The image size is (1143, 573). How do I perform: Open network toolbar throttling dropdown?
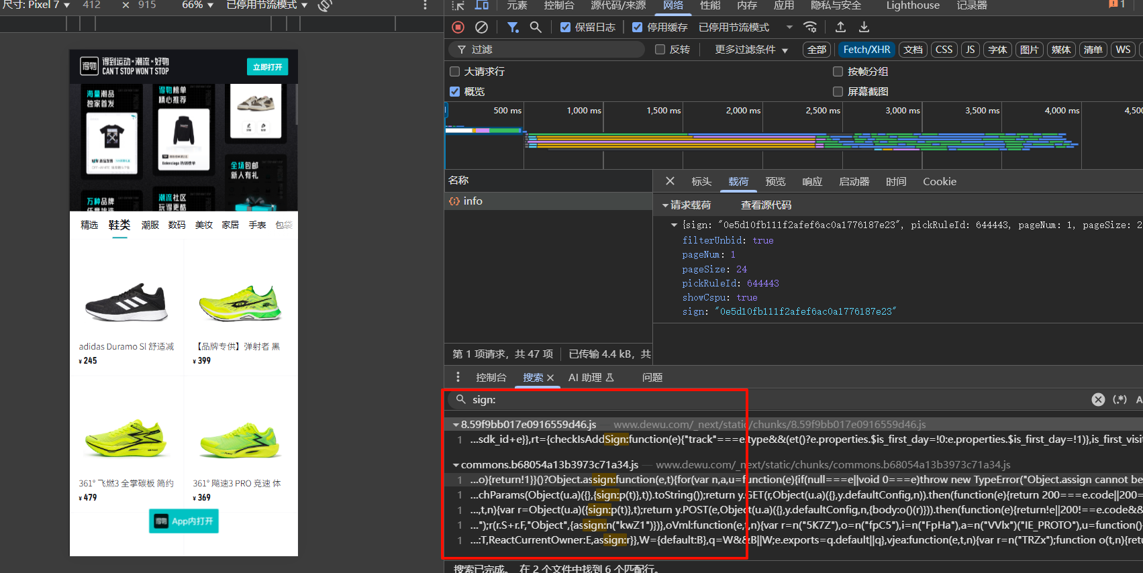coord(746,28)
